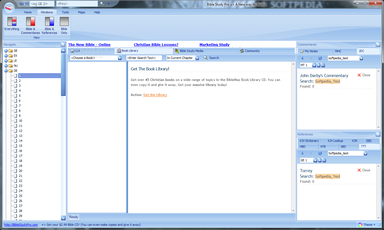Decrease the MT 1 chapter with minus button
The height and width of the screenshot is (230, 384).
[x=323, y=65]
